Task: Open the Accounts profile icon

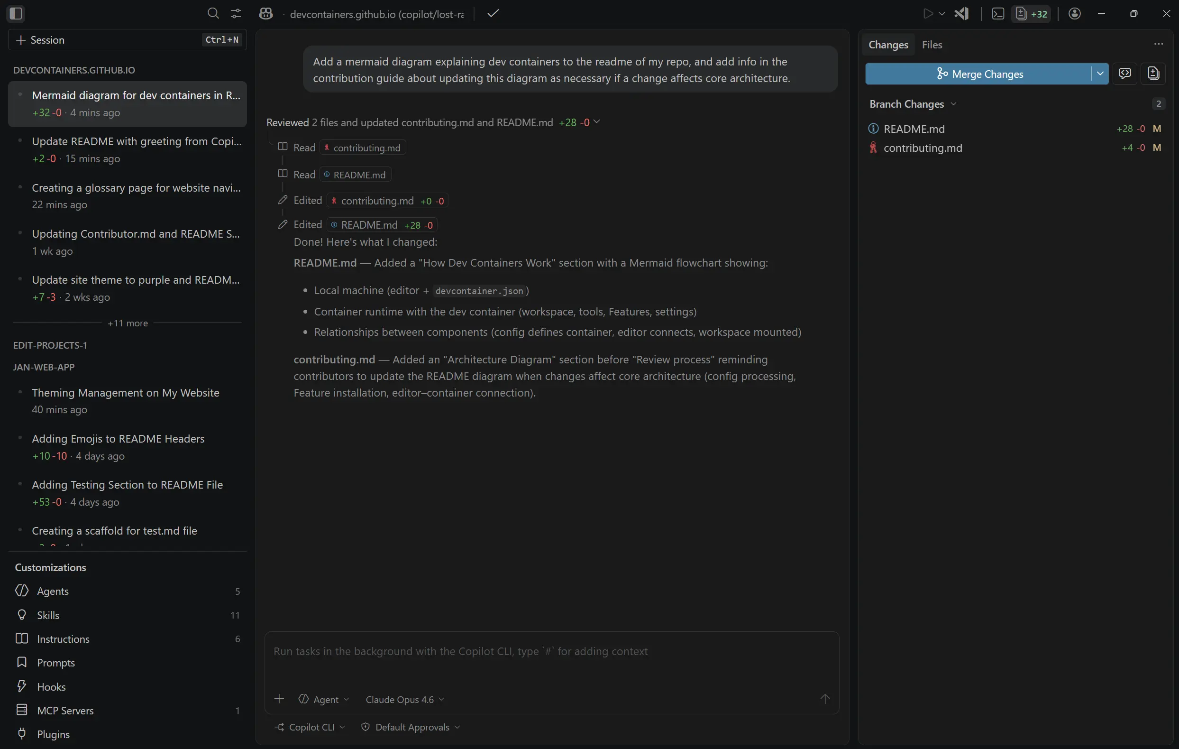Action: (1075, 13)
